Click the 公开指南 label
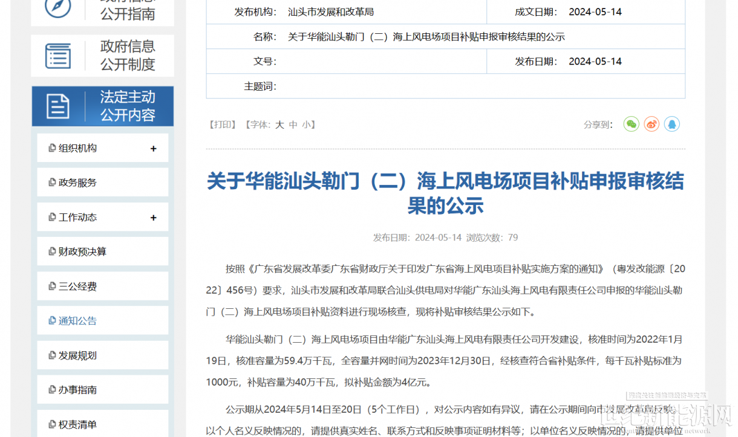This screenshot has width=738, height=437. point(128,13)
